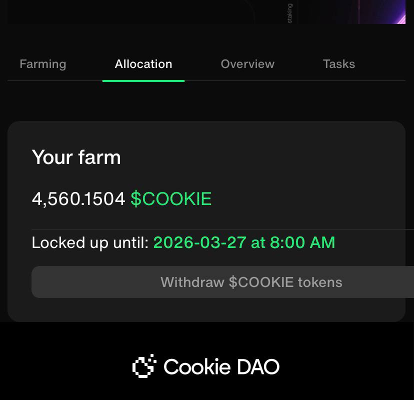This screenshot has height=400, width=414.
Task: Open the Farming tab
Action: coord(42,64)
